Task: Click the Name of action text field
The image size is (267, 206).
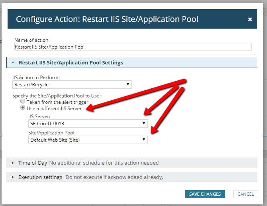Action: point(133,47)
